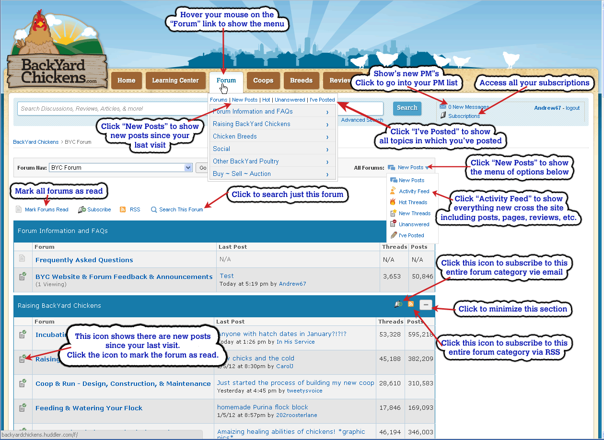Viewport: 604px width, 440px height.
Task: Switch to the Learning Center tab
Action: (x=175, y=81)
